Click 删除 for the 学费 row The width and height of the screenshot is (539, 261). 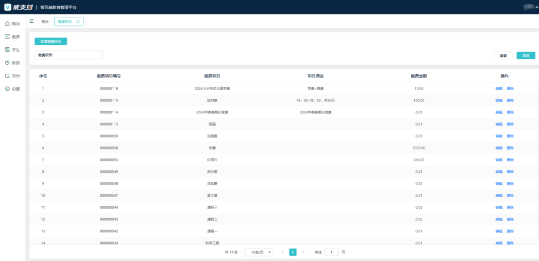tap(510, 148)
